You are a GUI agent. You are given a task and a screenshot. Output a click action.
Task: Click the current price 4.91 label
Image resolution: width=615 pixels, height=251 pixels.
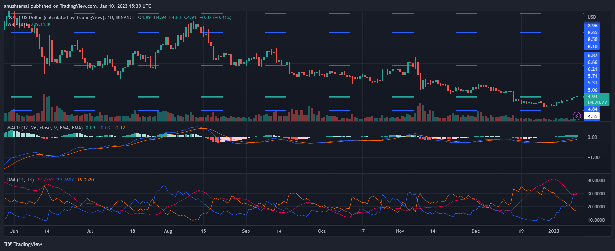click(592, 97)
